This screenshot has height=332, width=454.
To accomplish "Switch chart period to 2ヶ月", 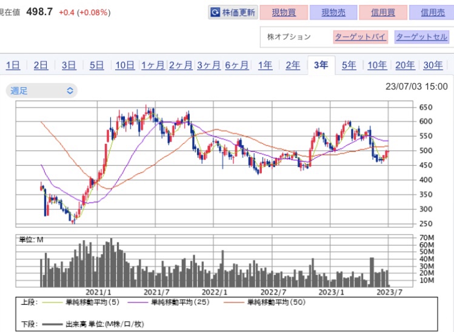I will pos(181,65).
